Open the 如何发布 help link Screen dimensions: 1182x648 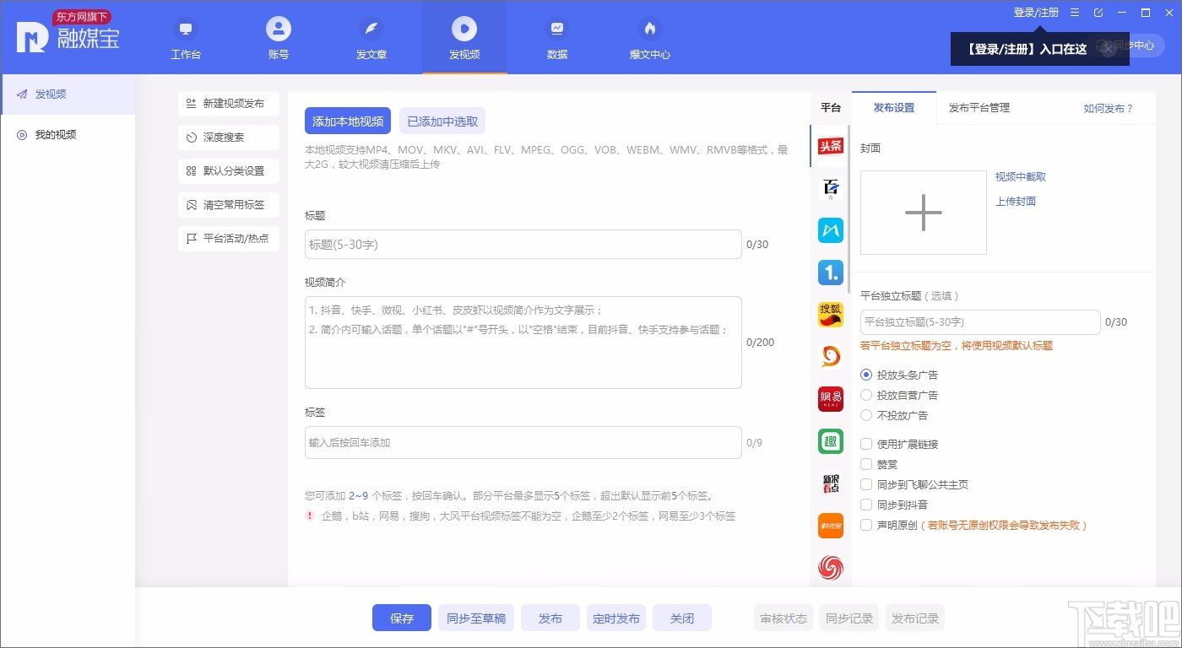coord(1111,107)
